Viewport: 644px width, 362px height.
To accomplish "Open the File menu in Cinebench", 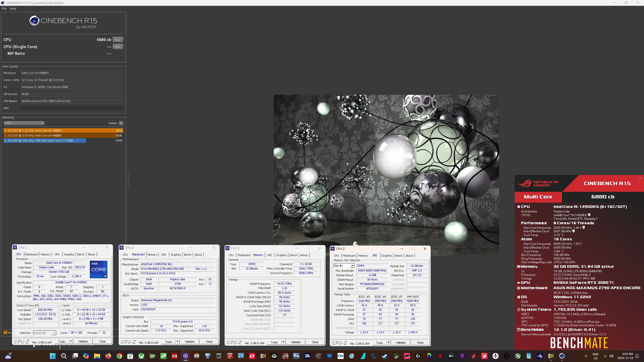I will 4,9.
